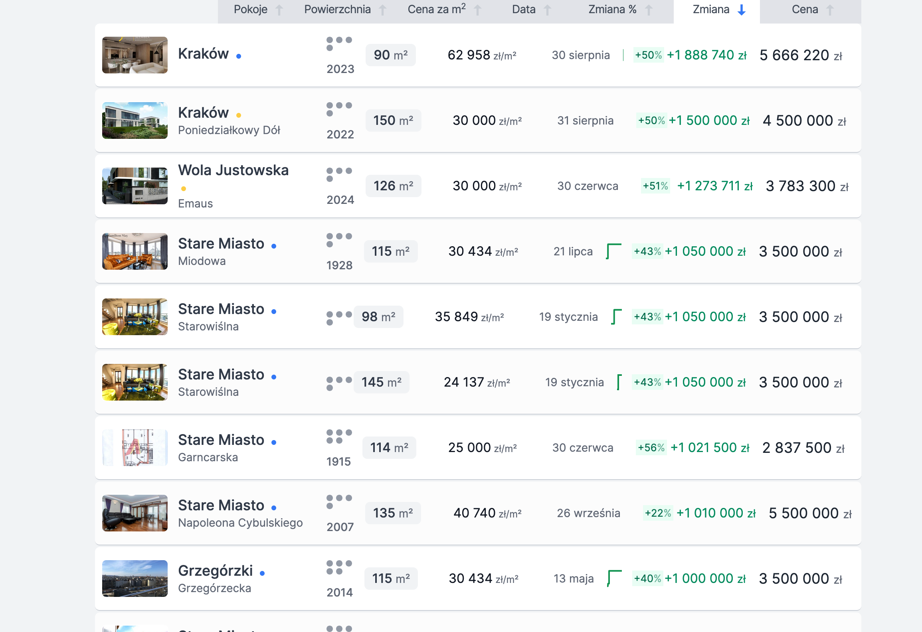Open Kraków Poniedziałkowy Dół listing title
The height and width of the screenshot is (632, 922).
coord(203,113)
